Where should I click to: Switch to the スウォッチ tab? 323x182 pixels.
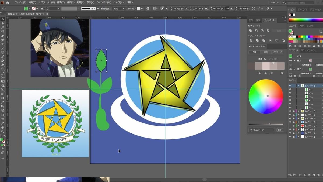293,26
